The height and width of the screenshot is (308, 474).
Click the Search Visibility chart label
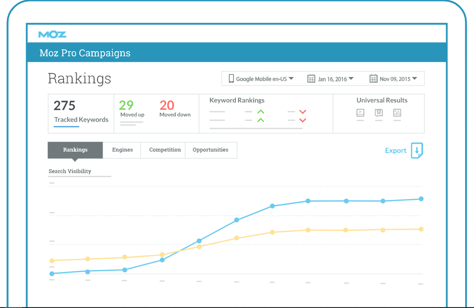pyautogui.click(x=70, y=171)
